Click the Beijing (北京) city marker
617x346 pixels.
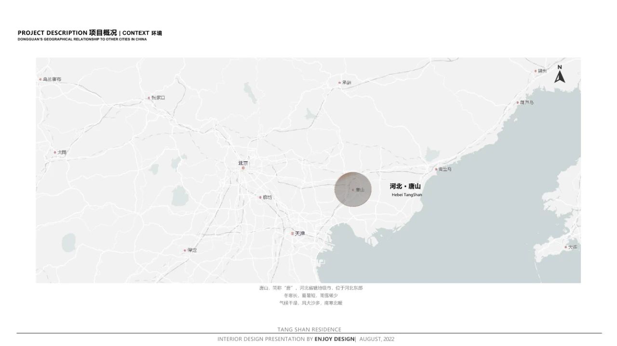coord(243,168)
